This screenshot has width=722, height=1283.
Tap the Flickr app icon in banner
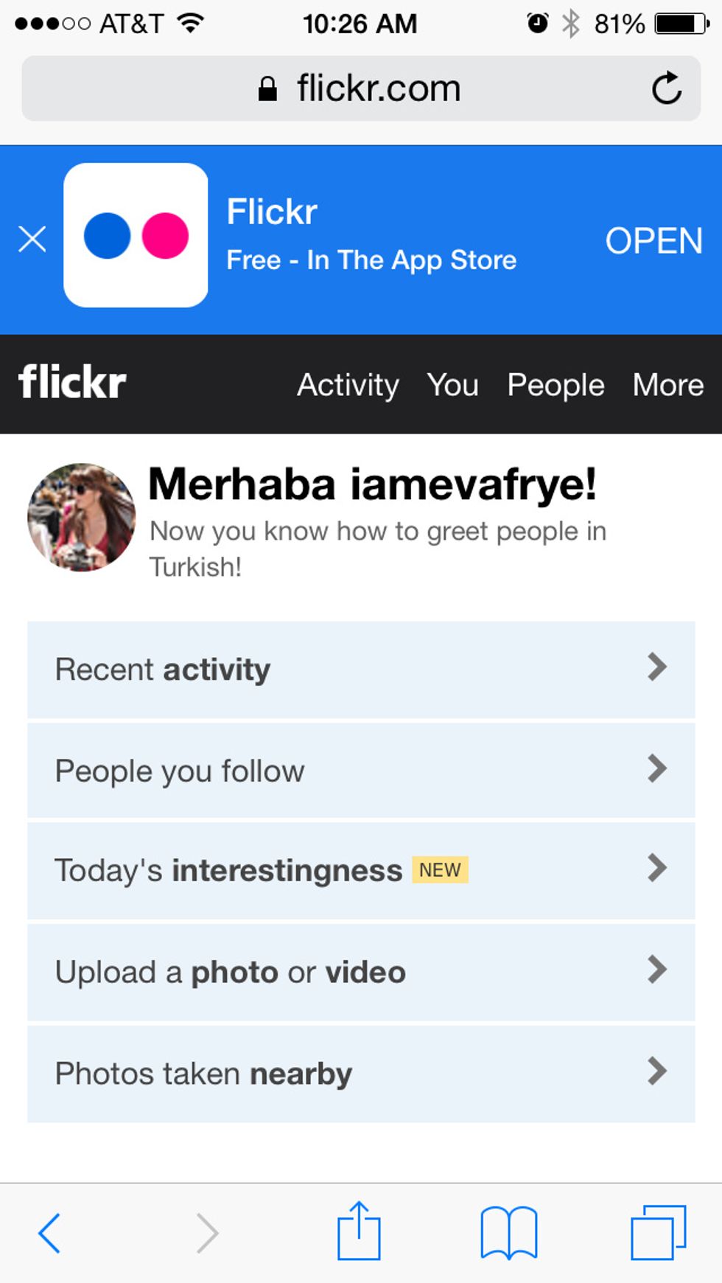click(136, 235)
